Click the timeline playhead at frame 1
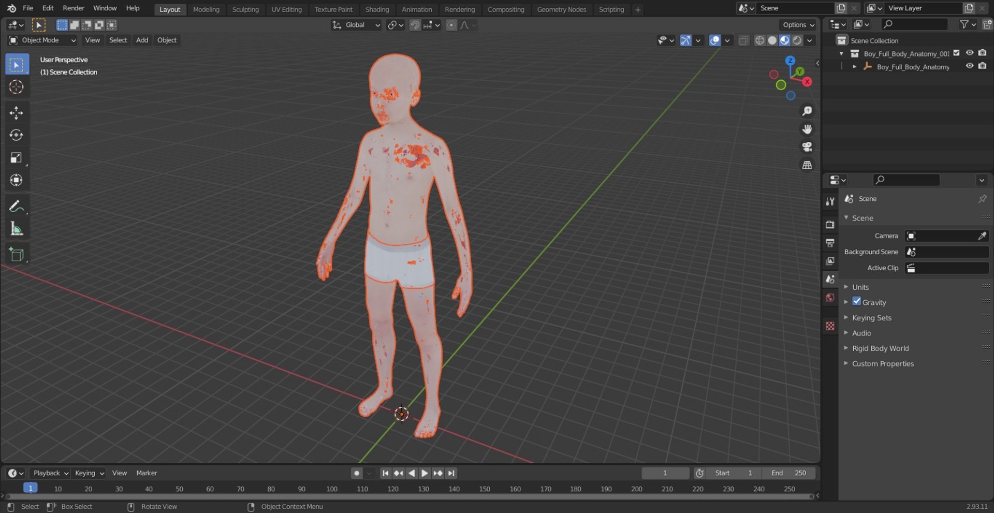 (31, 488)
